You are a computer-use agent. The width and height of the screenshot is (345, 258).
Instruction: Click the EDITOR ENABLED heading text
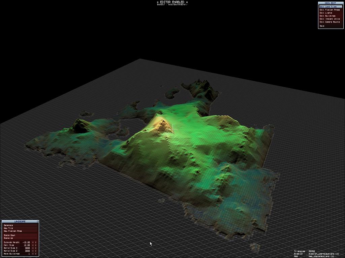[x=172, y=2]
